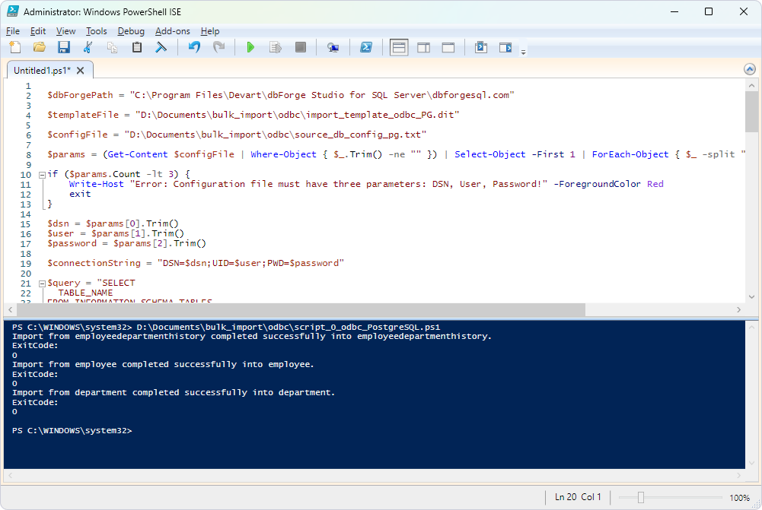Show the Command Add-on icon

pos(505,47)
